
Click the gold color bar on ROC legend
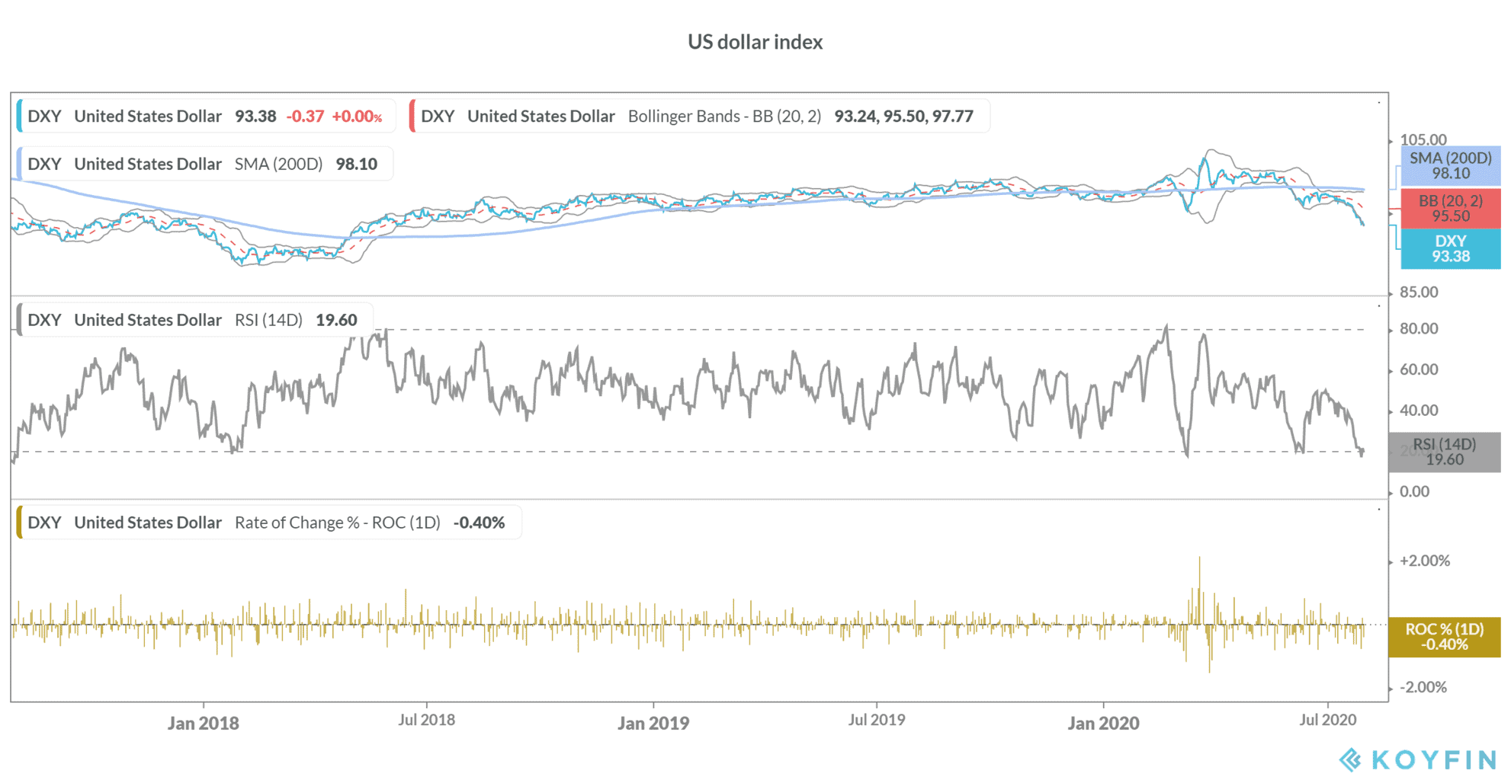pos(19,523)
